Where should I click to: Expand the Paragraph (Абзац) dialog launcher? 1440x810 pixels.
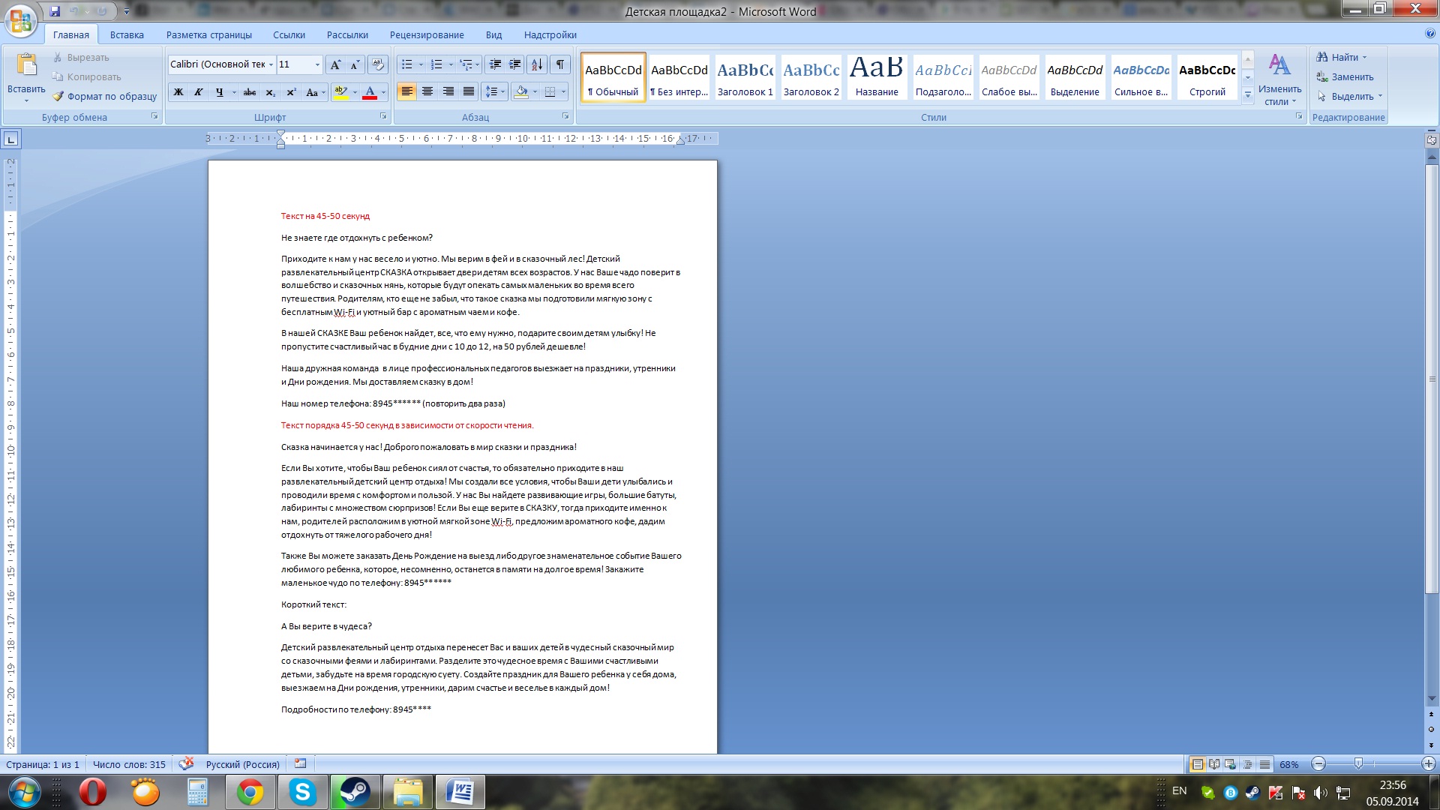tap(565, 116)
